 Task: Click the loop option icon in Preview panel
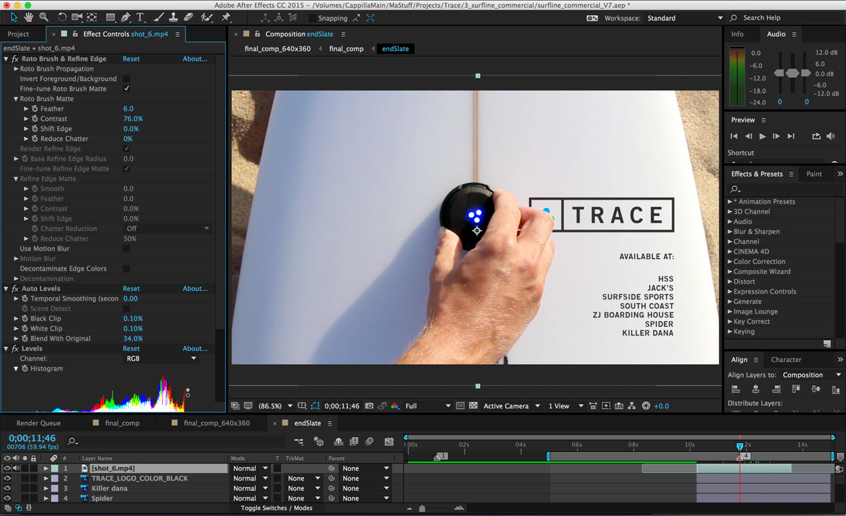[x=816, y=136]
